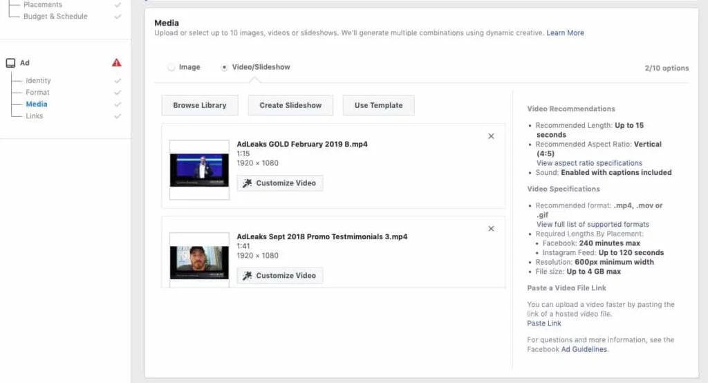Click the Paste Link option
The width and height of the screenshot is (708, 383).
(x=544, y=324)
